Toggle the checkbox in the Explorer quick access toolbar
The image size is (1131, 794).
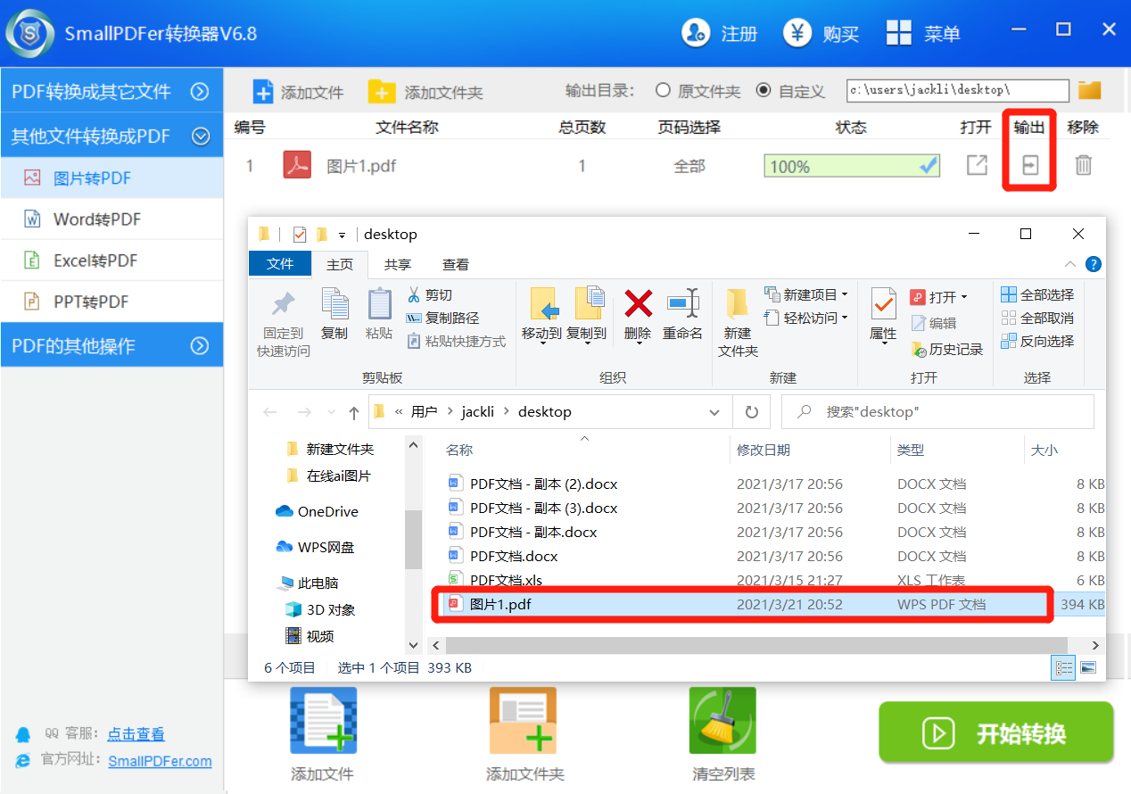[300, 235]
